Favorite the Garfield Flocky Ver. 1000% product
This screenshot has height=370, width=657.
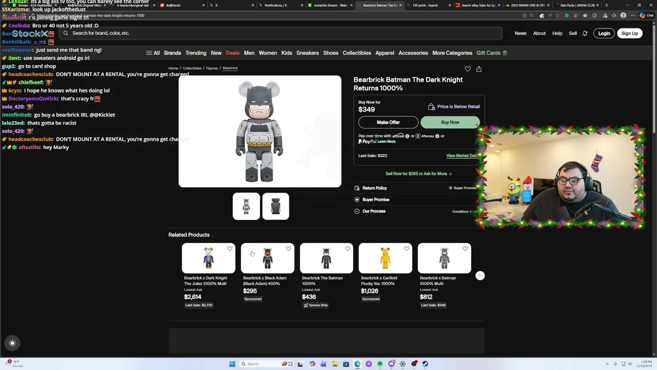click(407, 249)
